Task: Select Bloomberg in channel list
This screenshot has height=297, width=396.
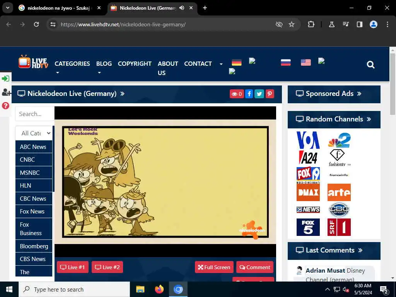Action: pos(34,246)
